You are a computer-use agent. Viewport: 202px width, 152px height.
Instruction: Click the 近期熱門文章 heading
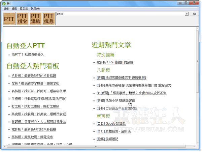[x=111, y=45]
